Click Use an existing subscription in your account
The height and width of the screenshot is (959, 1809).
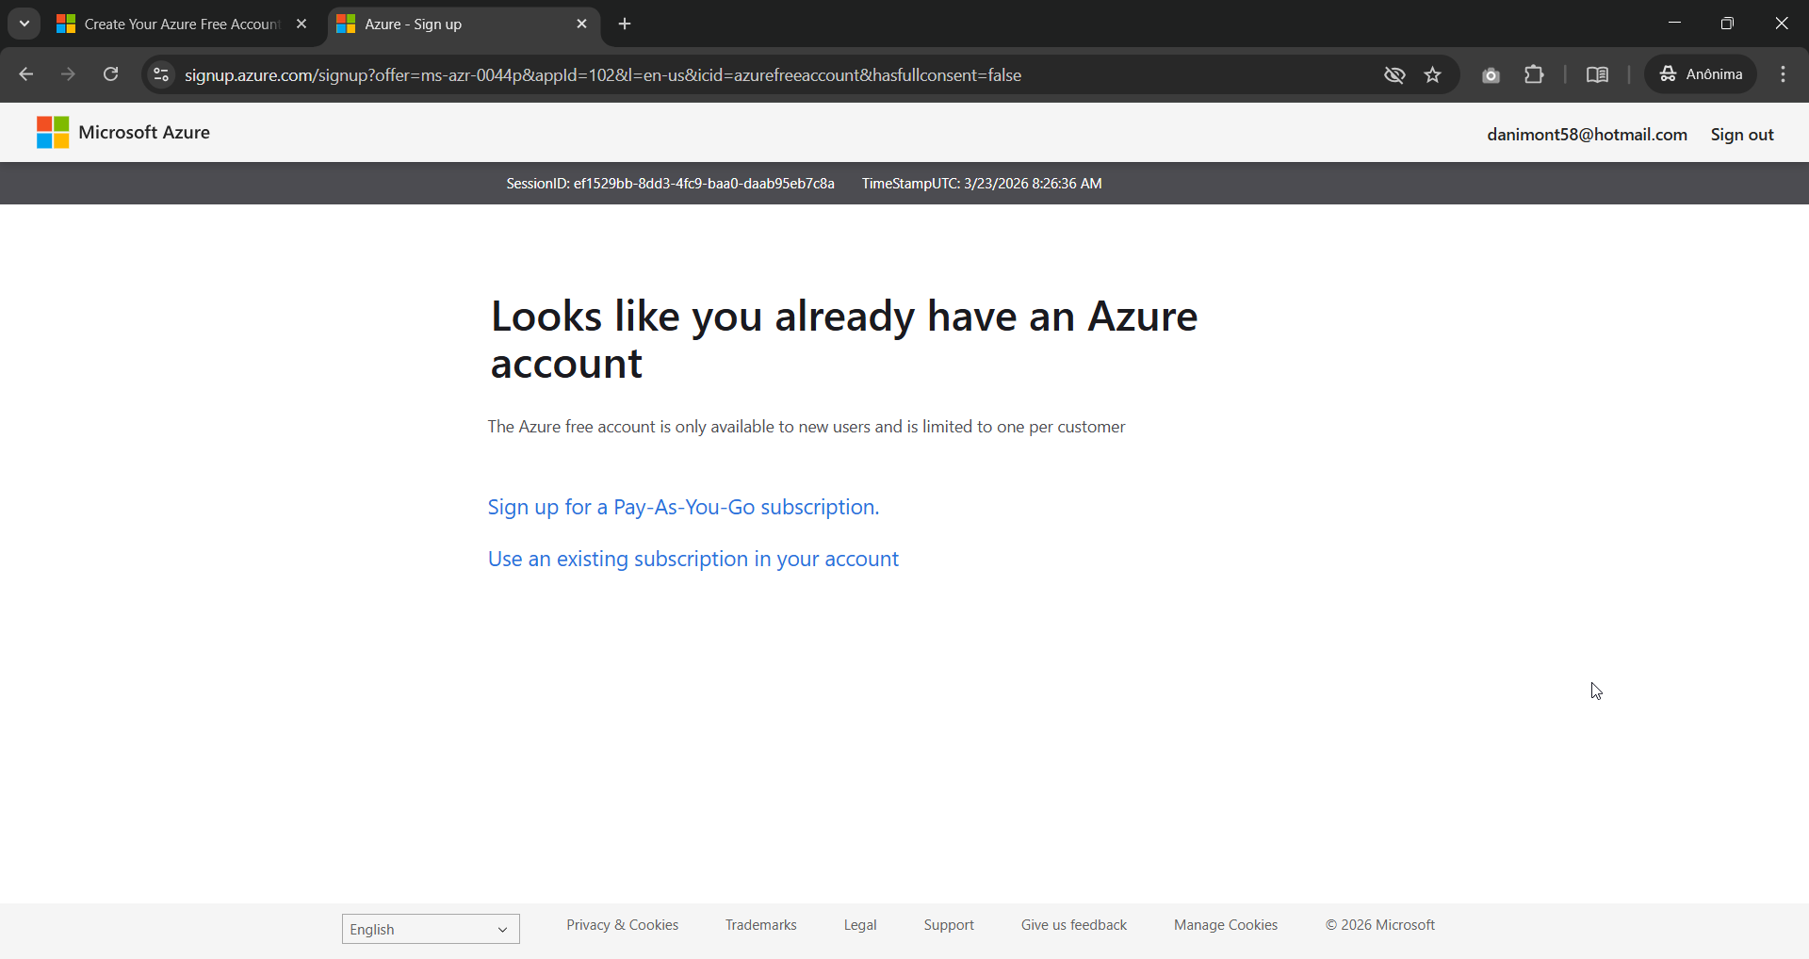[x=693, y=559]
